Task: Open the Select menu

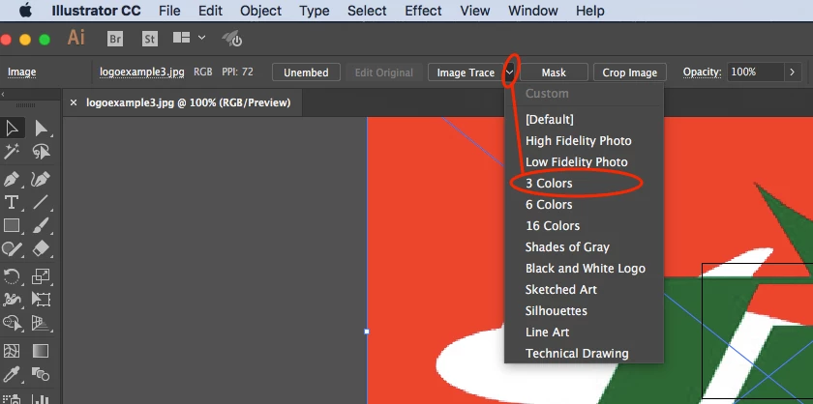Action: tap(367, 11)
